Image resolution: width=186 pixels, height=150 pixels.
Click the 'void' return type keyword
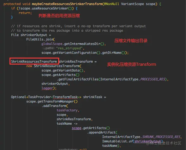coord(26,4)
